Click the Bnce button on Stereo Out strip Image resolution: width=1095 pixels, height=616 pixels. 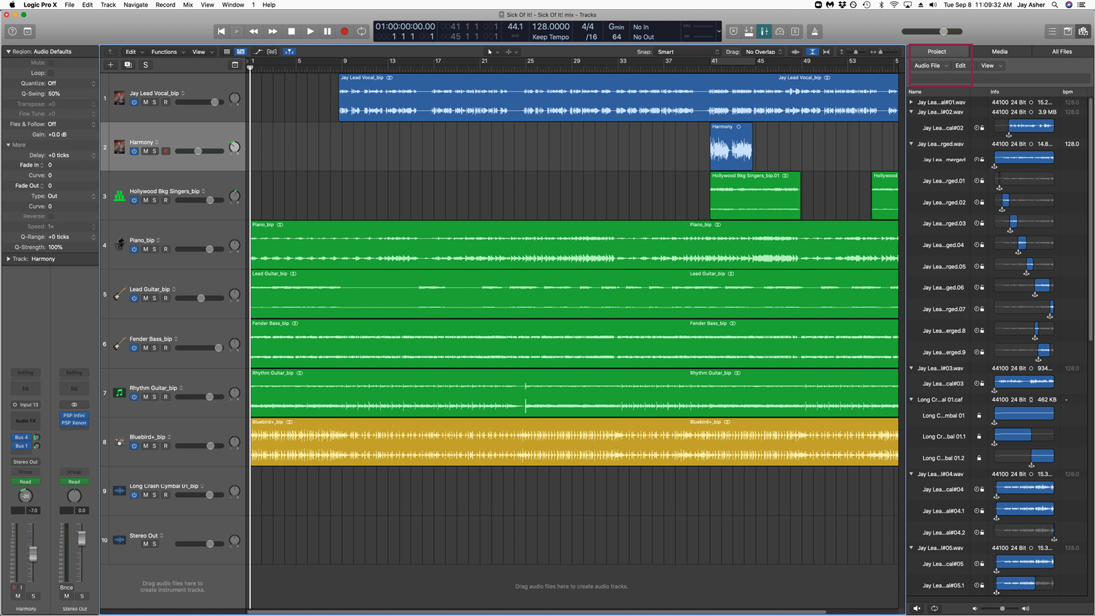(66, 587)
